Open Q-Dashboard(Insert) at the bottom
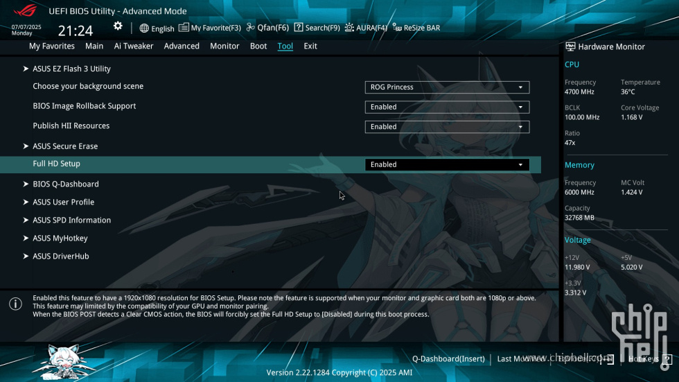Image resolution: width=679 pixels, height=382 pixels. [x=448, y=358]
